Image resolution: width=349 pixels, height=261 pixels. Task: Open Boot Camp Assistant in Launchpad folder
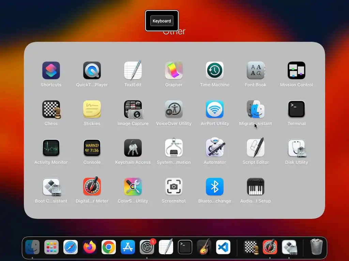[51, 187]
